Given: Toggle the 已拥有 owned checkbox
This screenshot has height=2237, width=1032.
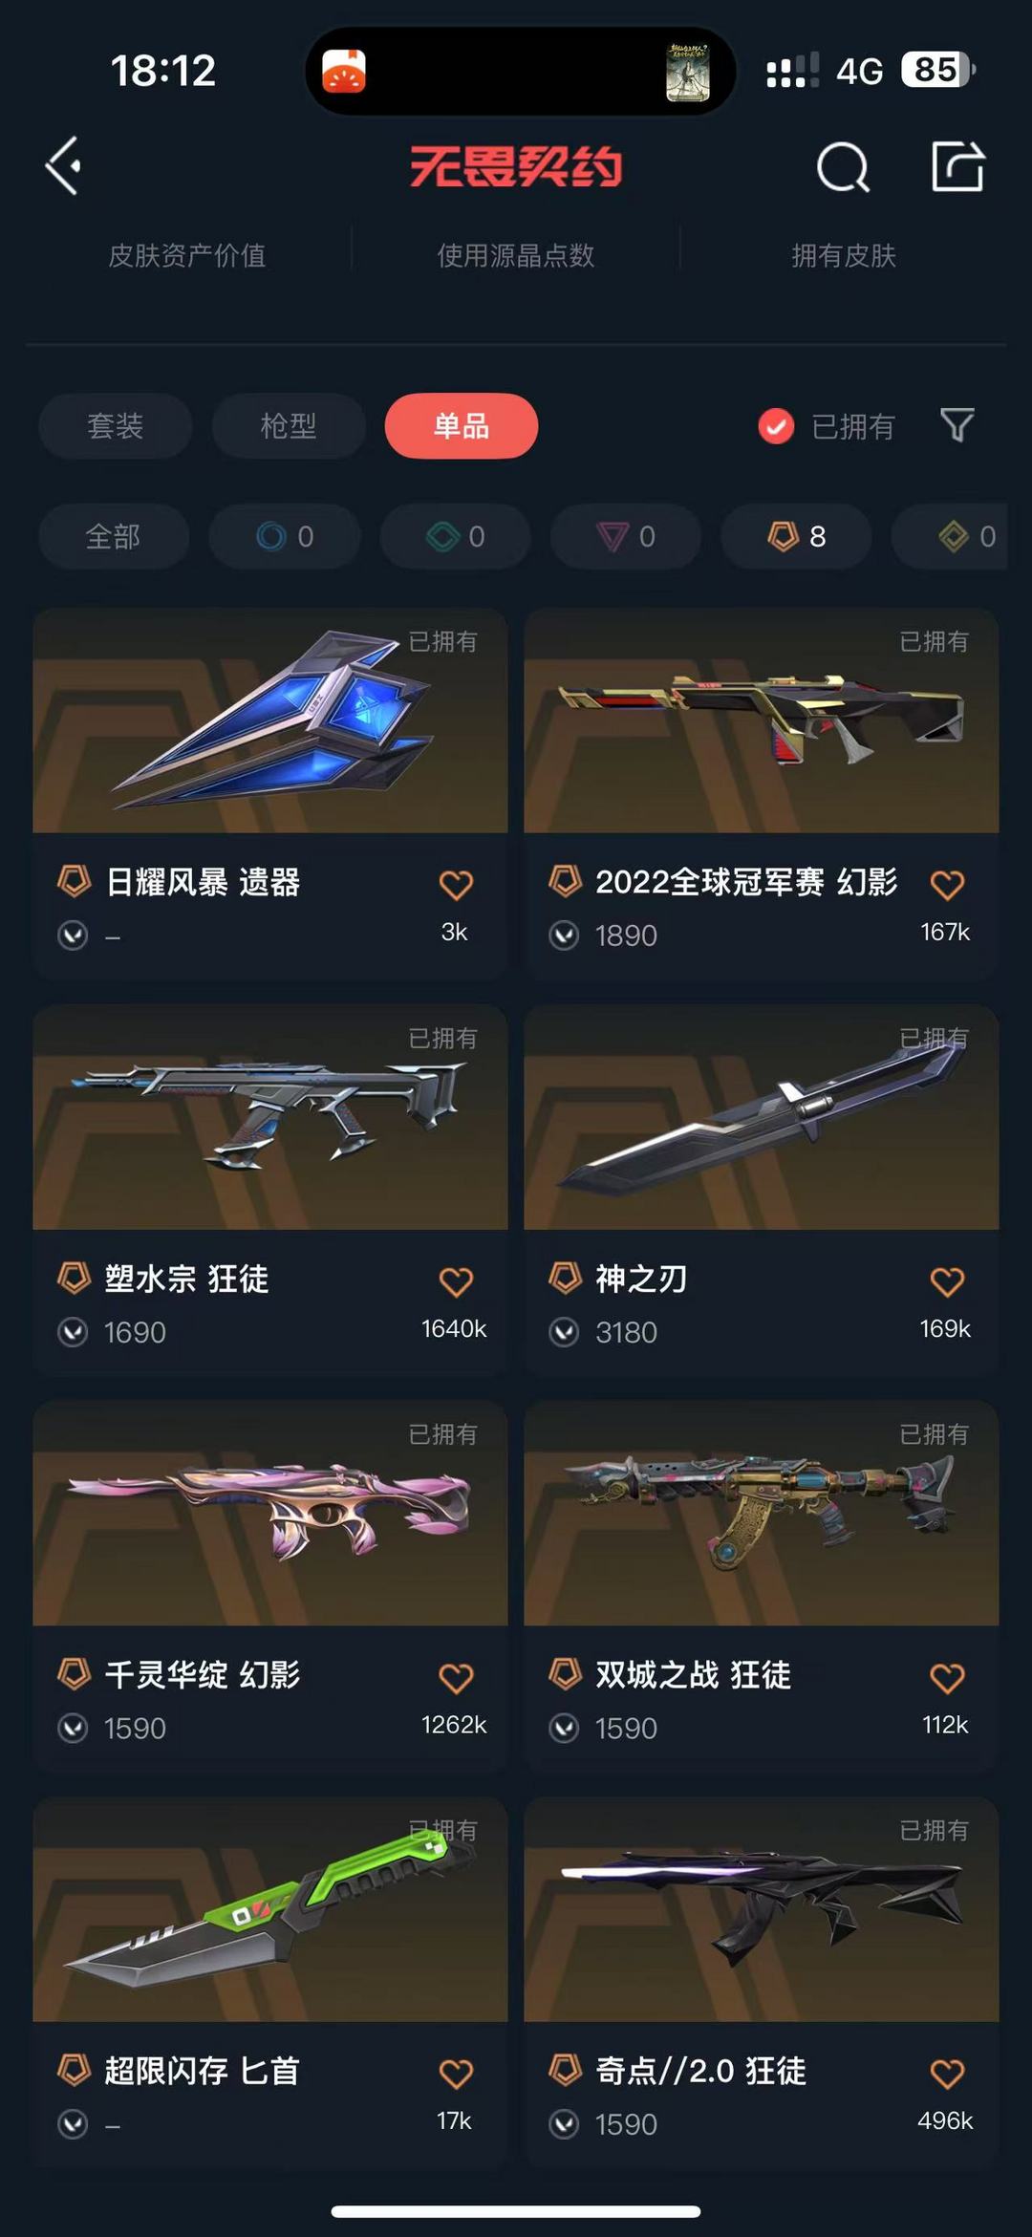Looking at the screenshot, I should point(776,426).
